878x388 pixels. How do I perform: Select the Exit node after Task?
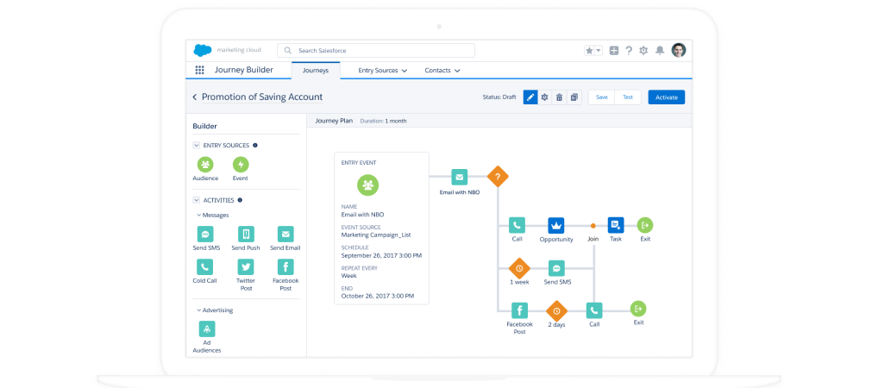tap(645, 225)
